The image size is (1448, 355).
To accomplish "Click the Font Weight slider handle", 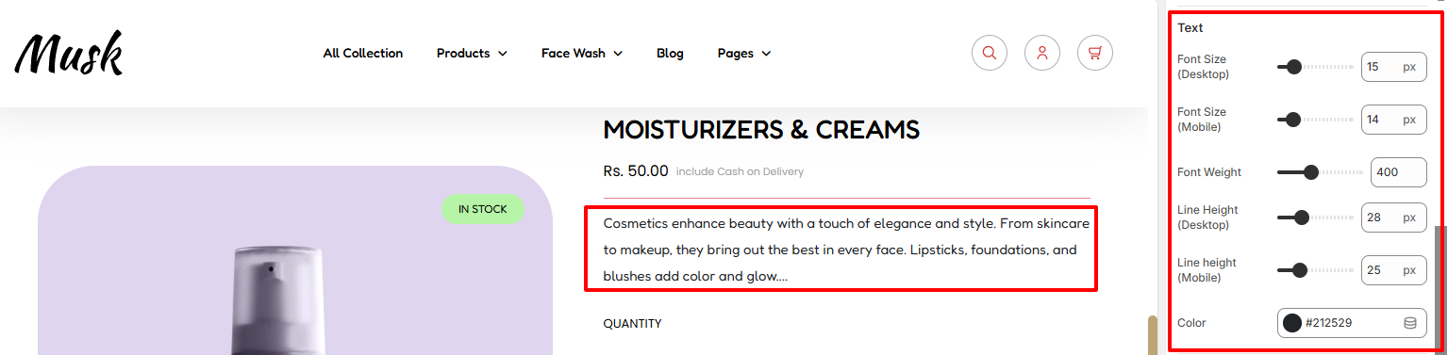I will pyautogui.click(x=1310, y=172).
